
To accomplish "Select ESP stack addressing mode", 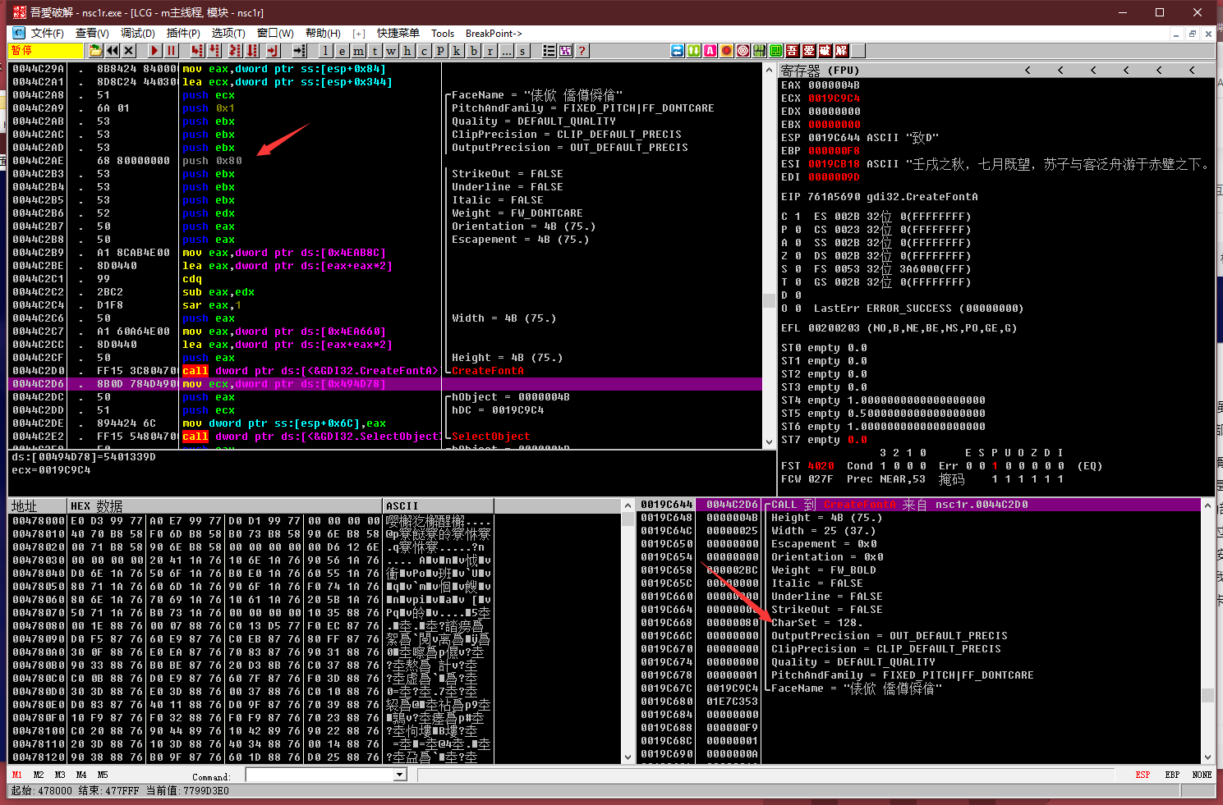I will 1143,775.
